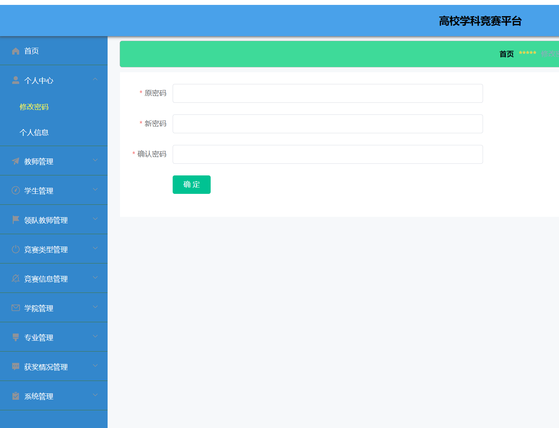
Task: Click the power icon for 竞赛类型管理
Action: [x=15, y=249]
